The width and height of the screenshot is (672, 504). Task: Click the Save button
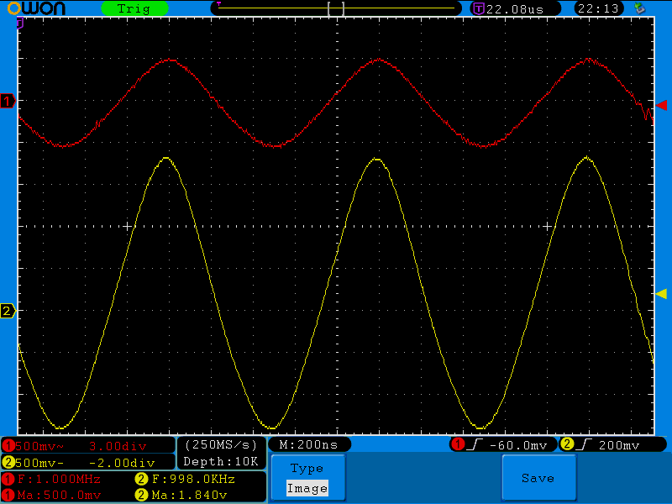(x=538, y=477)
